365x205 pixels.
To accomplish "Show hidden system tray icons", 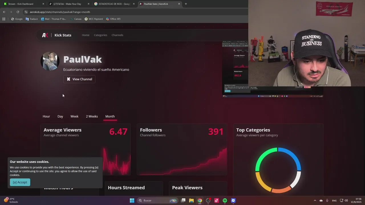I will pos(315,200).
